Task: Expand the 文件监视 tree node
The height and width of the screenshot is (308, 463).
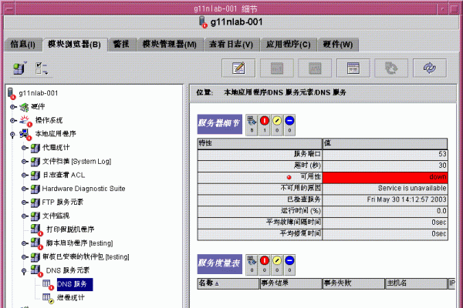Action: tap(25, 216)
